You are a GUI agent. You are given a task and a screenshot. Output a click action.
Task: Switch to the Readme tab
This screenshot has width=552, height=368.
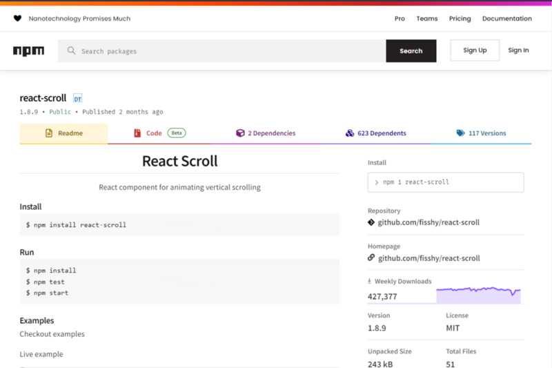click(63, 133)
